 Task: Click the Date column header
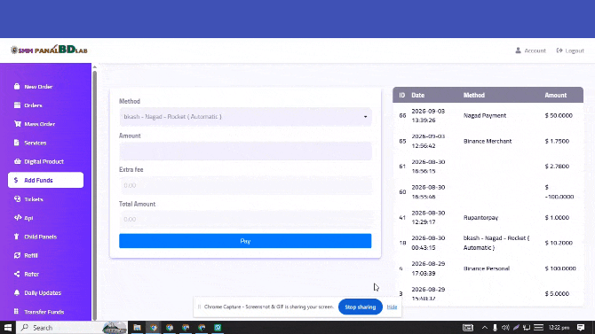[x=417, y=95]
